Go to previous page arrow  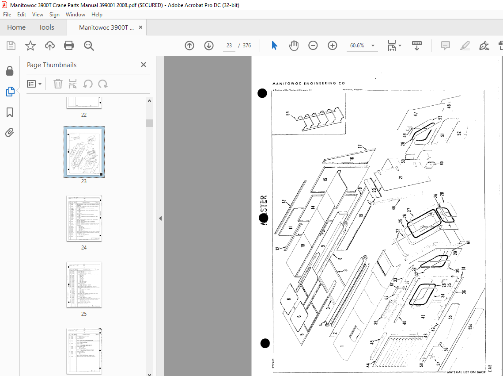click(189, 46)
